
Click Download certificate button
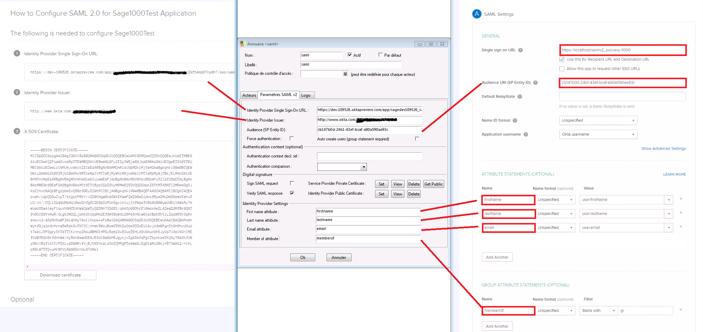coord(60,275)
